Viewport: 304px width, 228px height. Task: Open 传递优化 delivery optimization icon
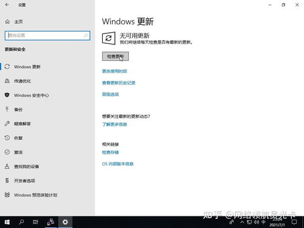(x=7, y=81)
